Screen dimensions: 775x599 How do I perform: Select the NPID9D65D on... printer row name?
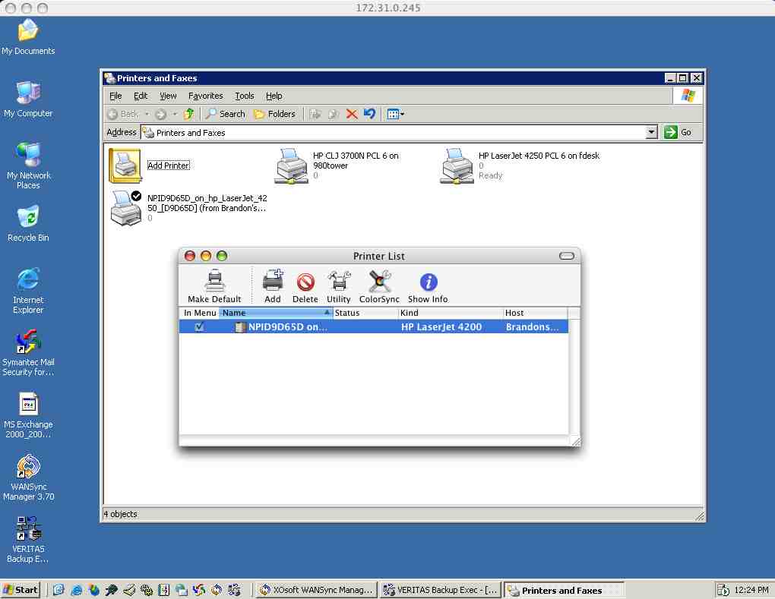[287, 326]
